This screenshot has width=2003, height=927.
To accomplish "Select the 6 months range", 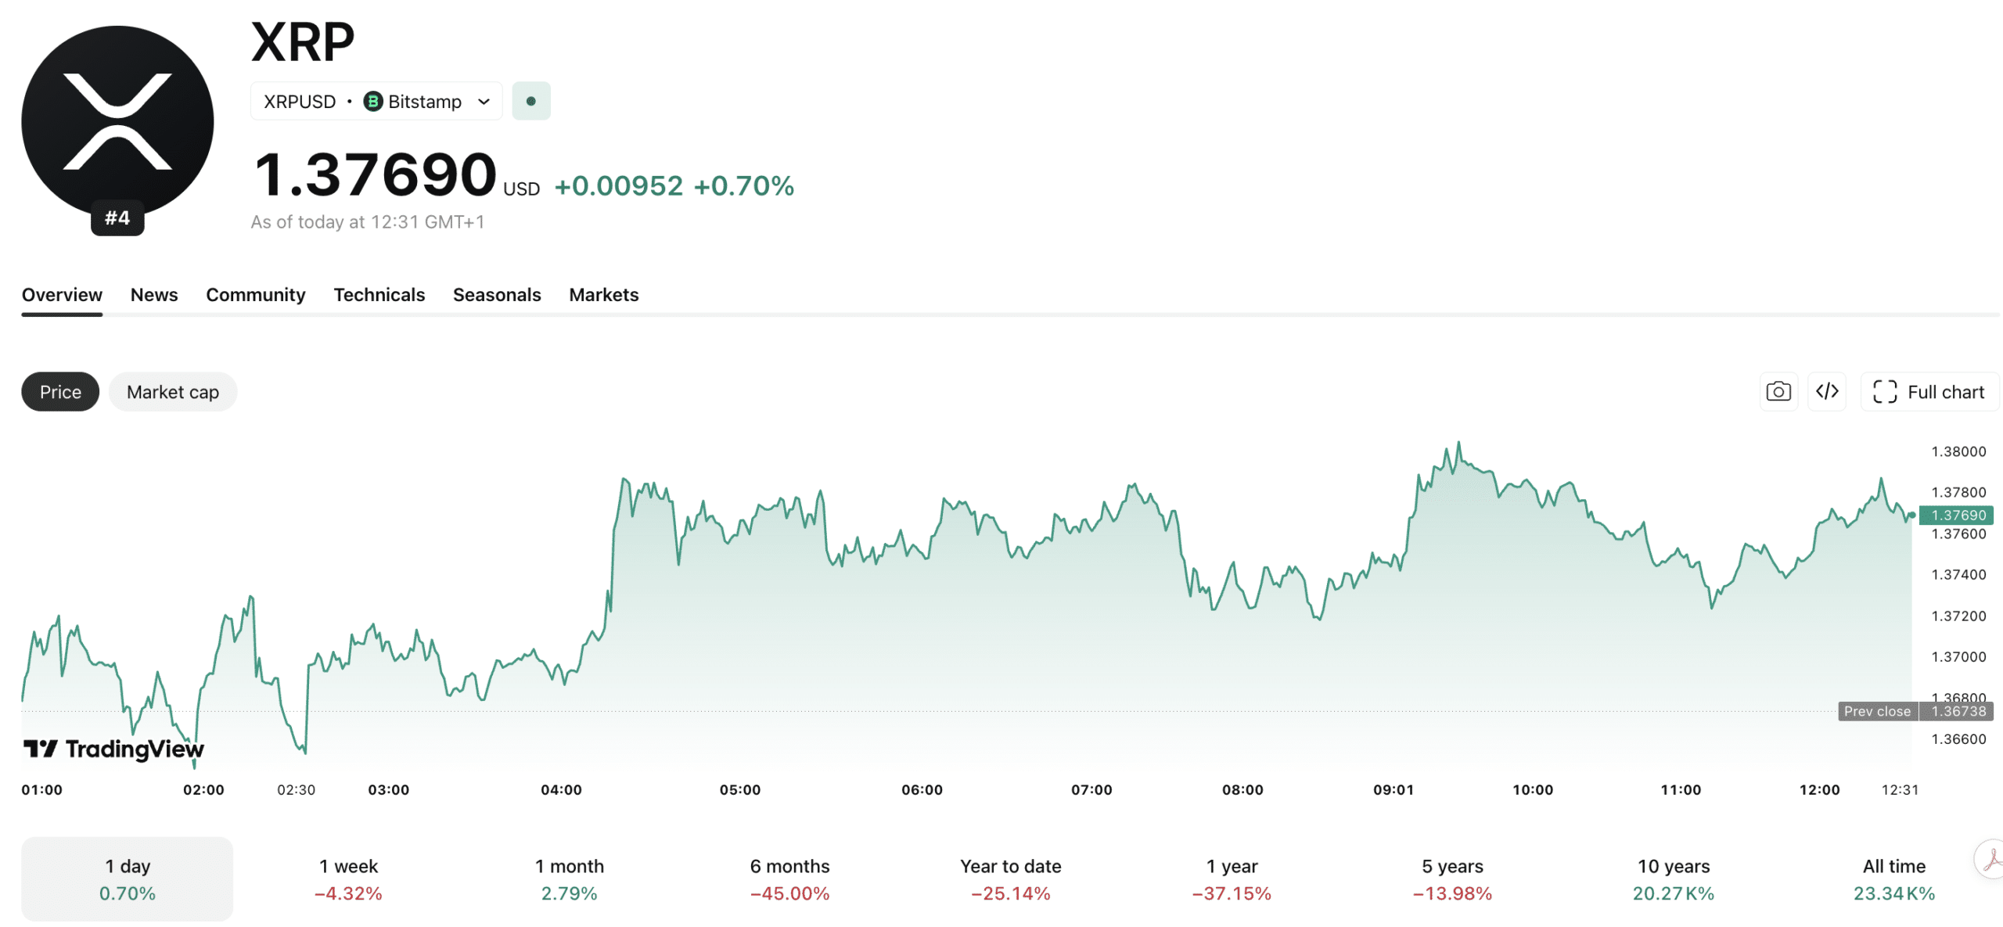I will [790, 878].
